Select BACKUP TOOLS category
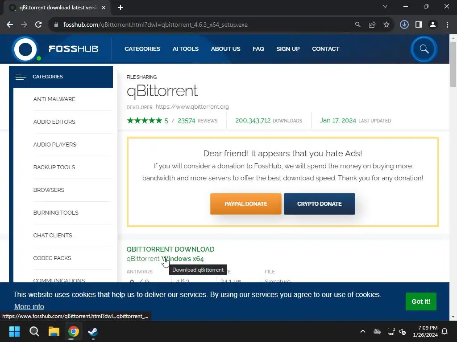457x342 pixels. tap(54, 167)
